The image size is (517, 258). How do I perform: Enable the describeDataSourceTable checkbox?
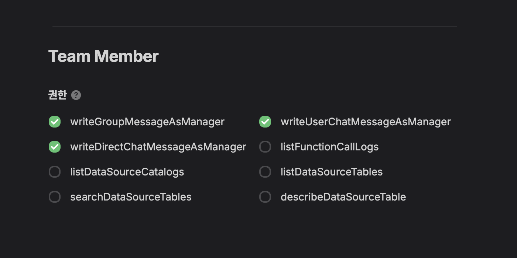click(x=265, y=197)
